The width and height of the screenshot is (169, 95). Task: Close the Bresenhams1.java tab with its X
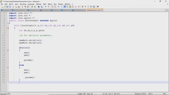click(x=101, y=10)
